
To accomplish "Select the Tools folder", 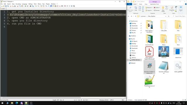I will pyautogui.click(x=178, y=40).
